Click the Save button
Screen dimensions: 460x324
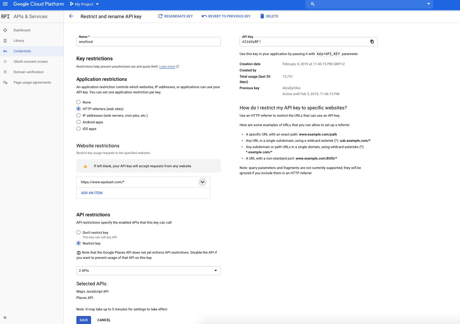pos(84,320)
